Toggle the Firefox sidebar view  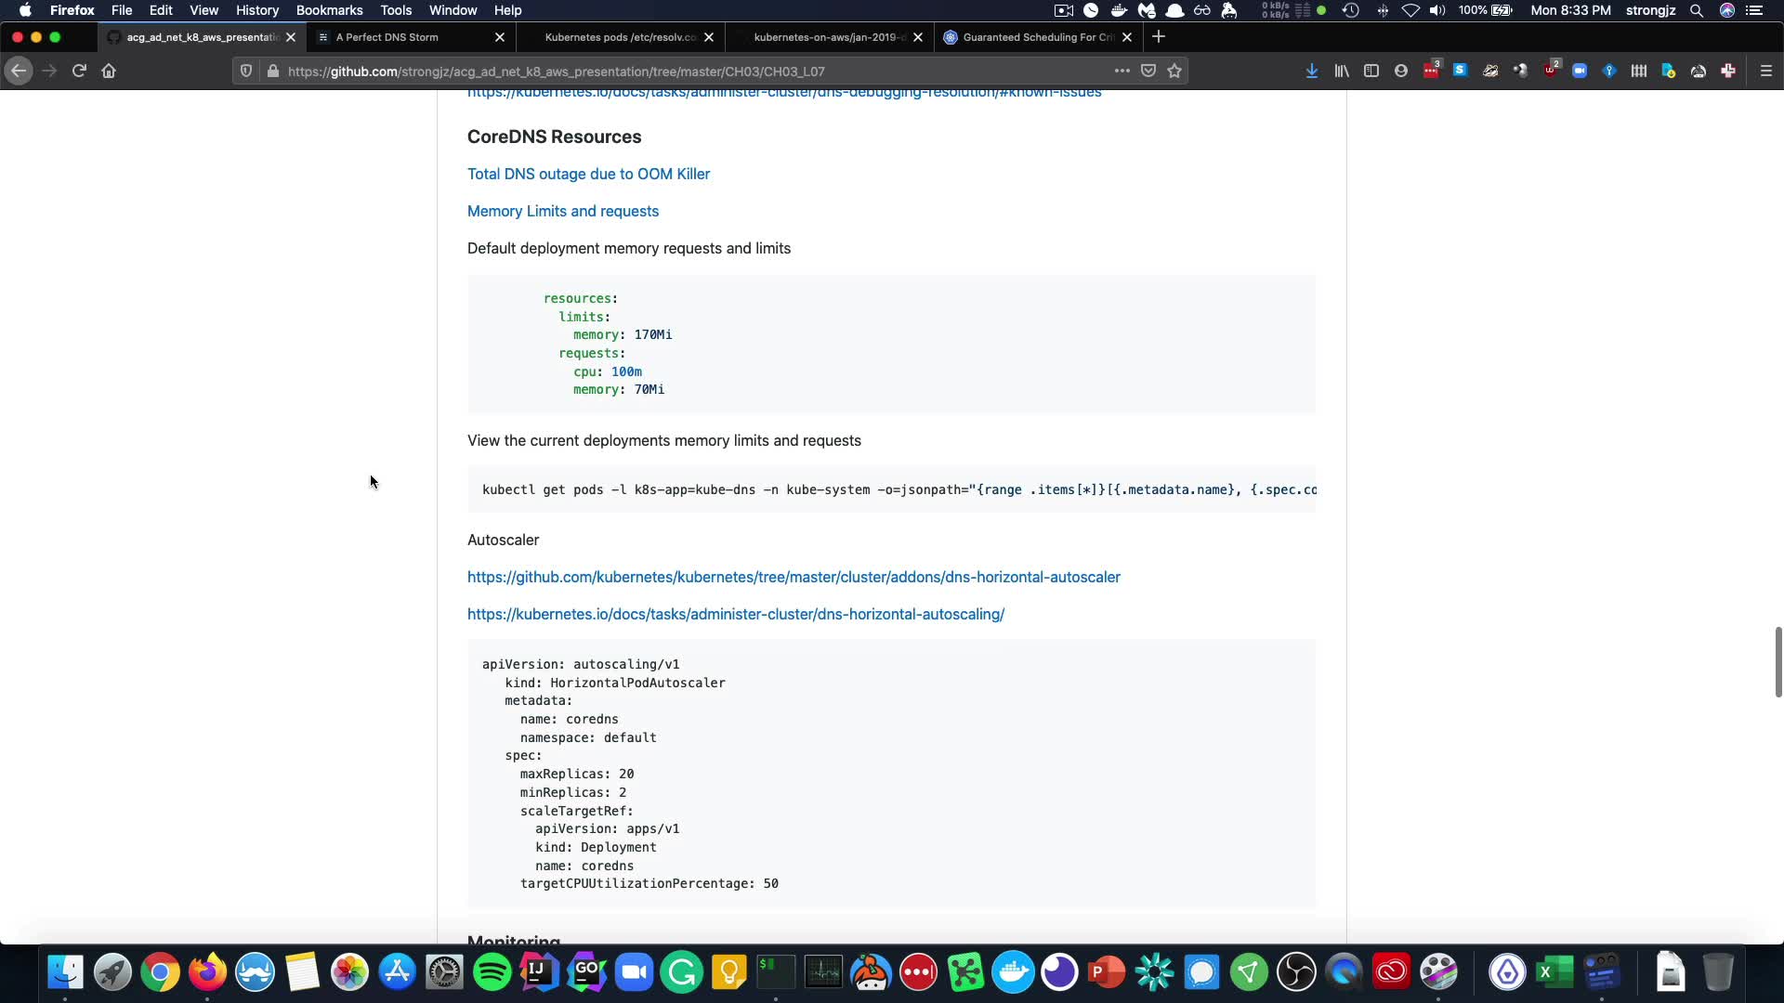coord(1371,71)
